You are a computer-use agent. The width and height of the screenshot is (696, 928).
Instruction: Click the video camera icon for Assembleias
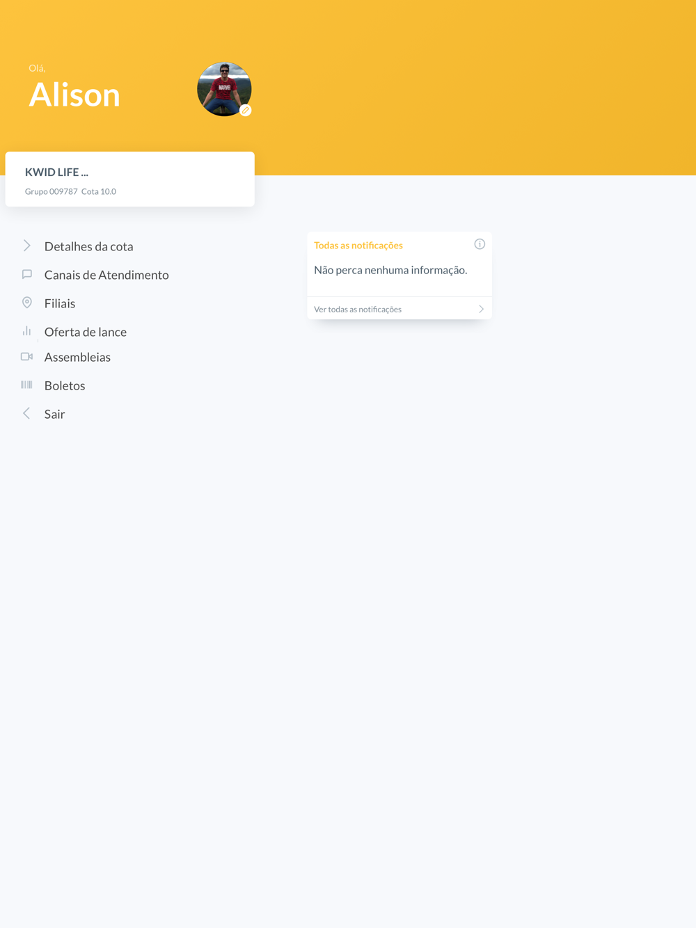[27, 356]
